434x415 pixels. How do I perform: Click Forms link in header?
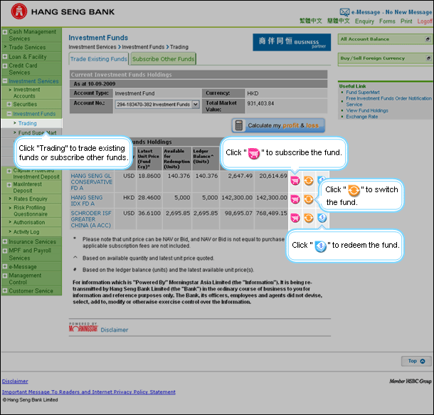click(387, 21)
